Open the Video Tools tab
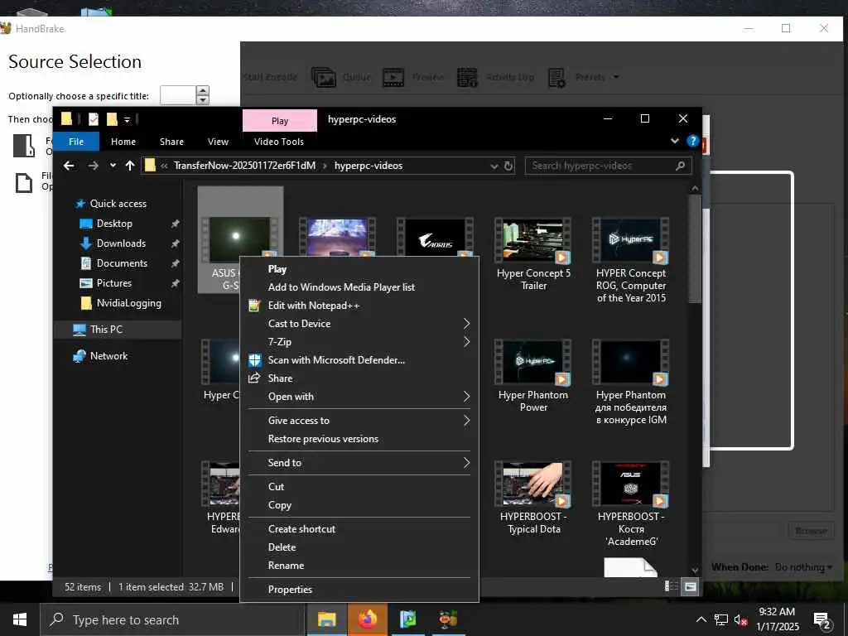 point(279,142)
